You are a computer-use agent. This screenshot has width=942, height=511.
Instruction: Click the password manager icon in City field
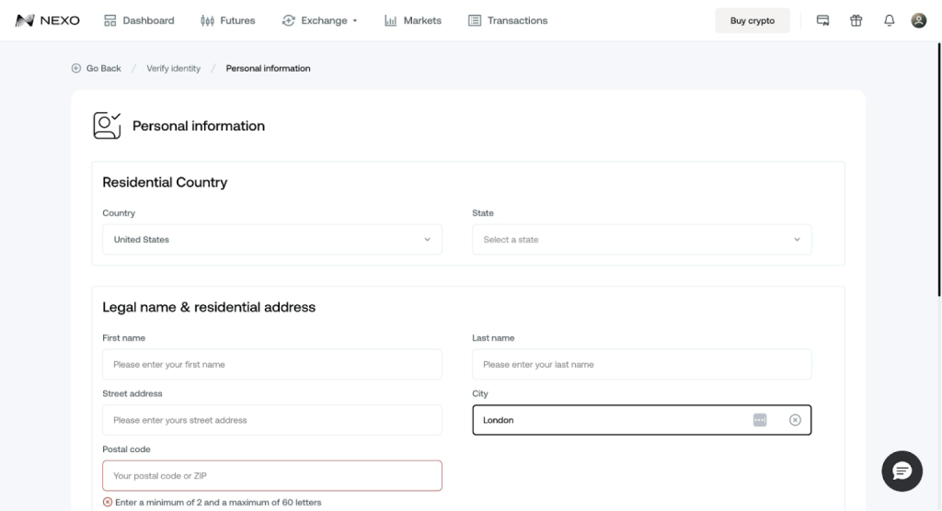pyautogui.click(x=760, y=420)
